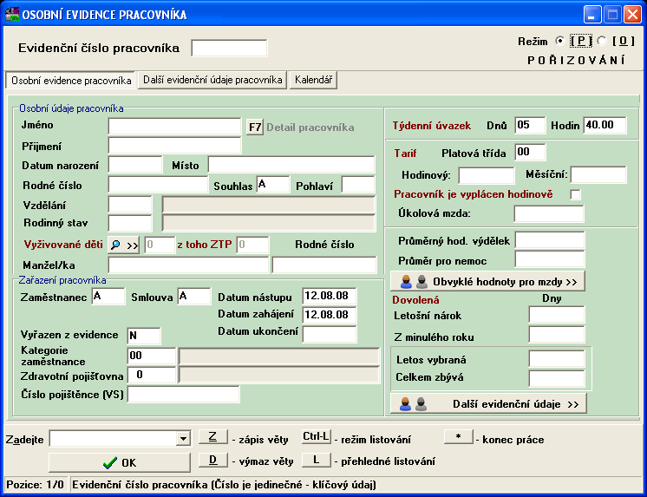Select the [P] pořizování mode radio button
The height and width of the screenshot is (497, 647).
pyautogui.click(x=560, y=41)
